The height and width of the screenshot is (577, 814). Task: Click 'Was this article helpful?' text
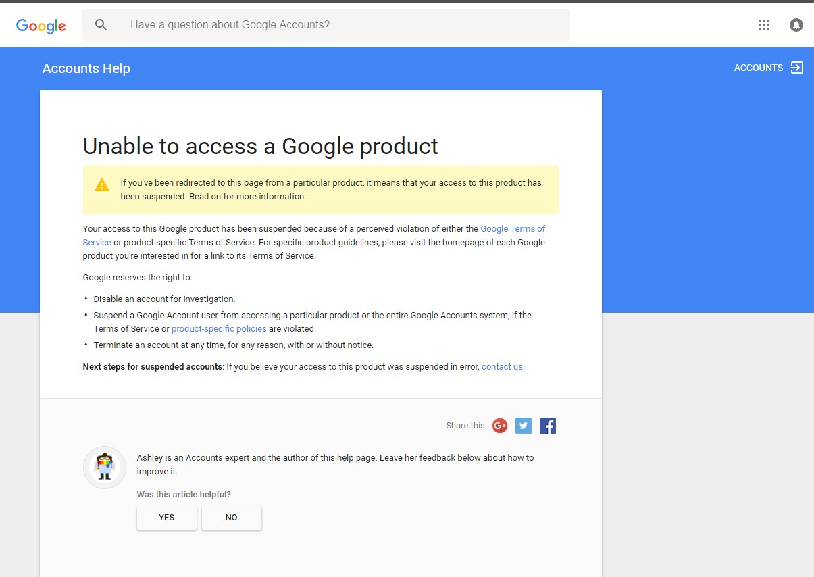tap(184, 494)
